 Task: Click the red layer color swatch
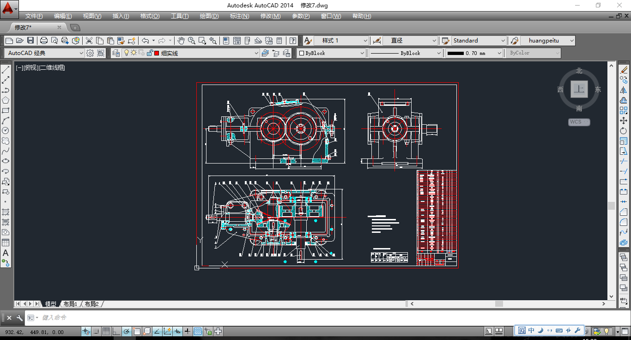(157, 53)
